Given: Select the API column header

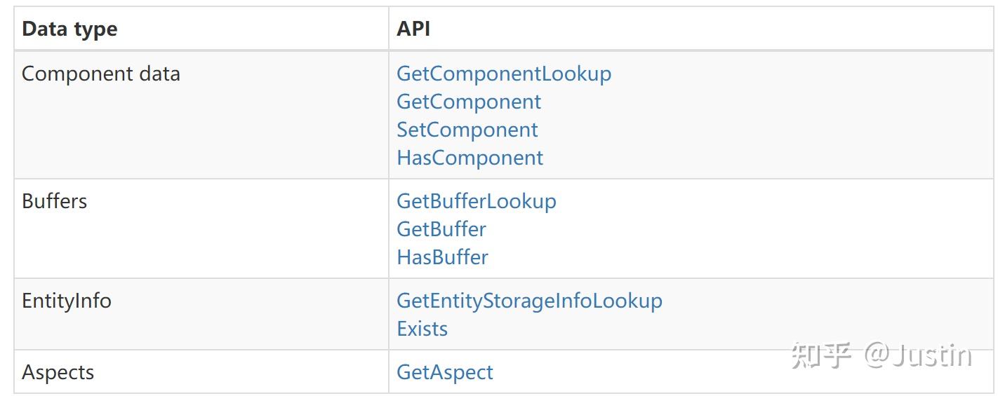Looking at the screenshot, I should [413, 29].
